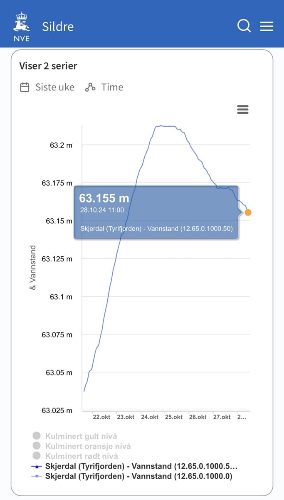Click the orange data point marker
Viewport: 284px width, 500px height.
pyautogui.click(x=248, y=212)
